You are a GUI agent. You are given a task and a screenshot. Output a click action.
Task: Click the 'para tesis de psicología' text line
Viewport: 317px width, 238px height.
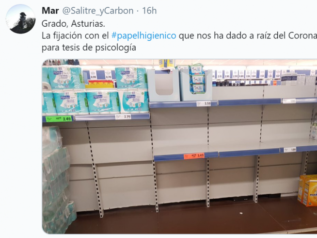pyautogui.click(x=89, y=48)
